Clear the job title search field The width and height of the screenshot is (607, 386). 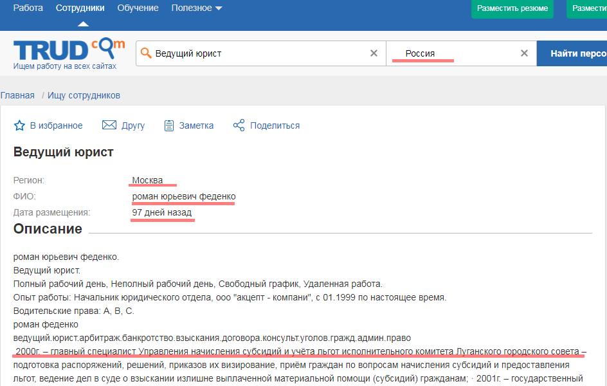point(374,53)
